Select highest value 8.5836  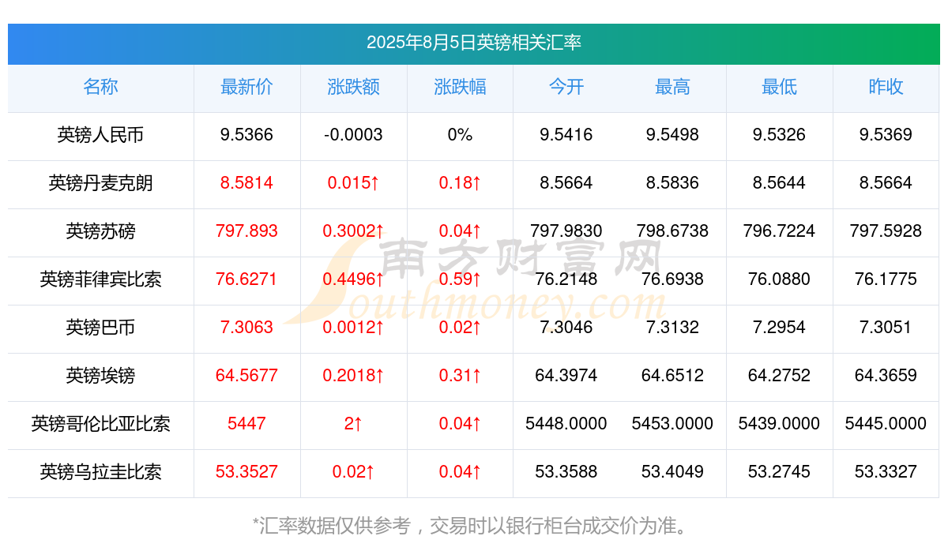(672, 183)
